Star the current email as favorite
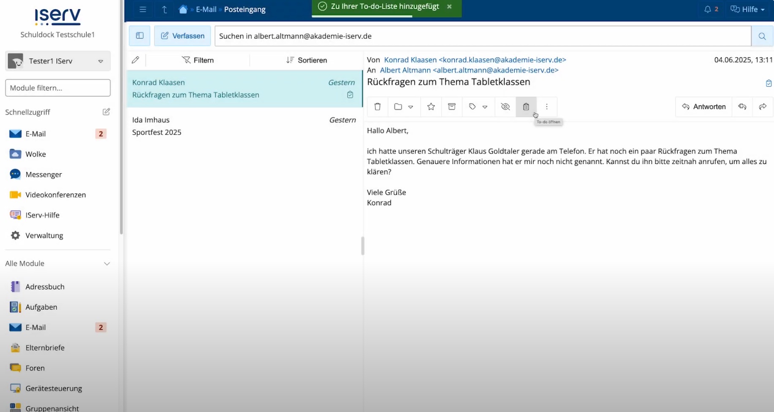Image resolution: width=774 pixels, height=412 pixels. [x=430, y=107]
